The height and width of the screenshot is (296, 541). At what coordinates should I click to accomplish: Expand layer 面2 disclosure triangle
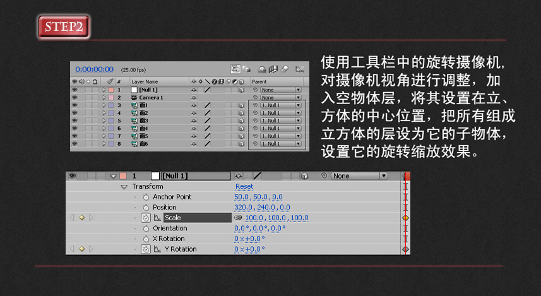[x=104, y=113]
